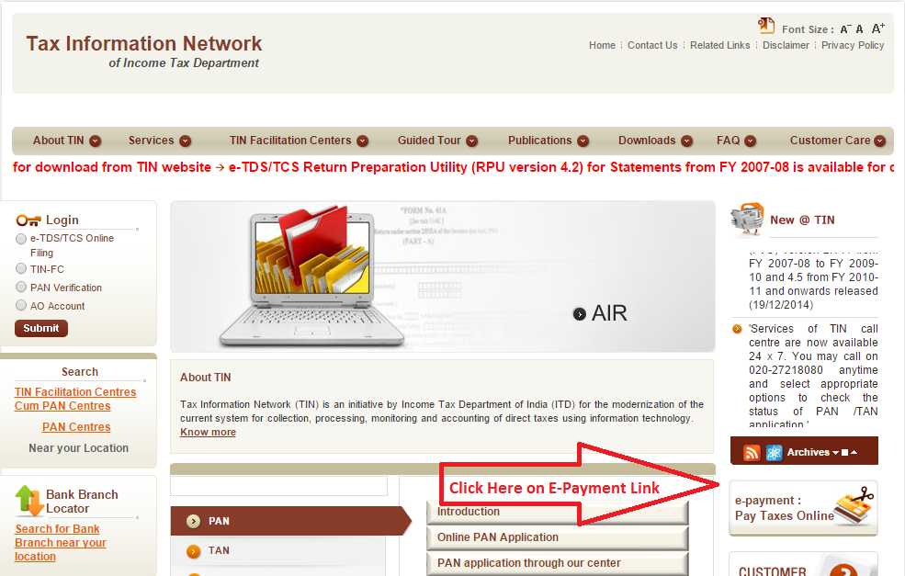Click the Bank Branch Locator arrows icon
905x576 pixels.
(28, 500)
